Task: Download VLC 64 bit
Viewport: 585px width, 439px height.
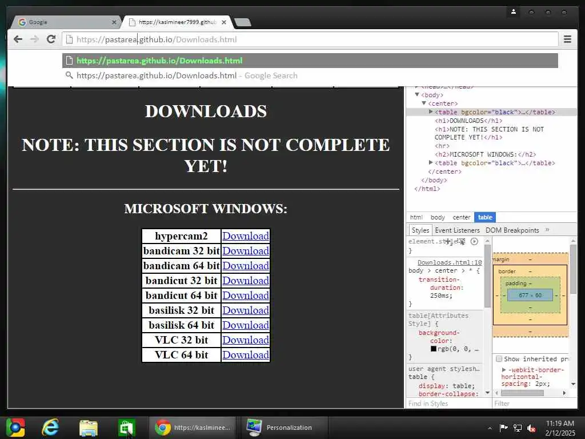Action: click(246, 355)
